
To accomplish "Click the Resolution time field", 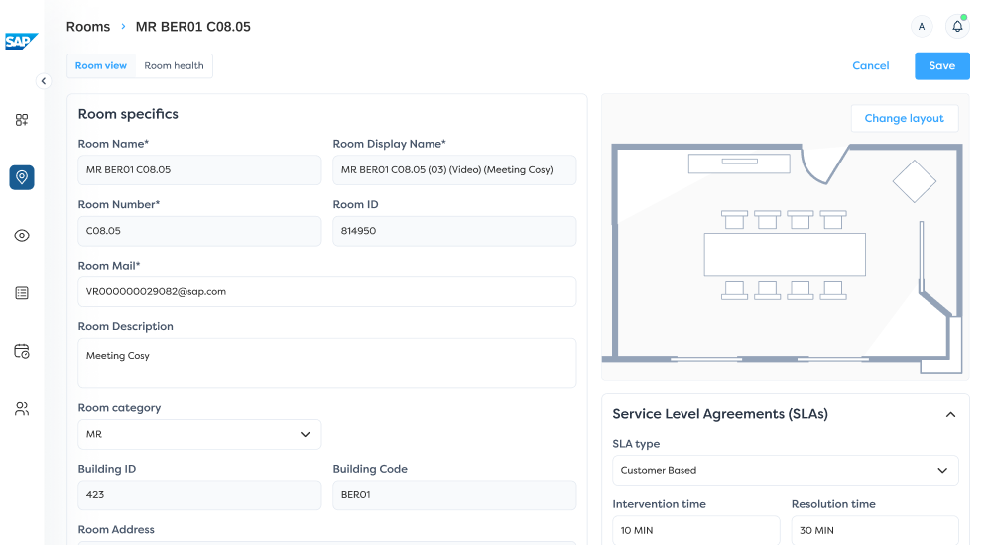I will pyautogui.click(x=875, y=530).
